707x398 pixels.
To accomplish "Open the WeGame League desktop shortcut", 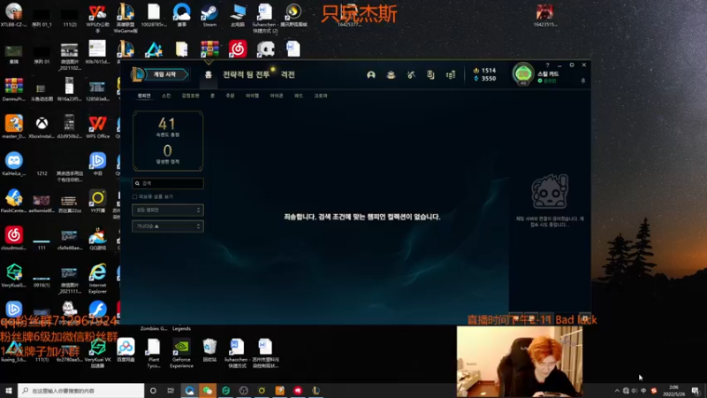I will (125, 18).
